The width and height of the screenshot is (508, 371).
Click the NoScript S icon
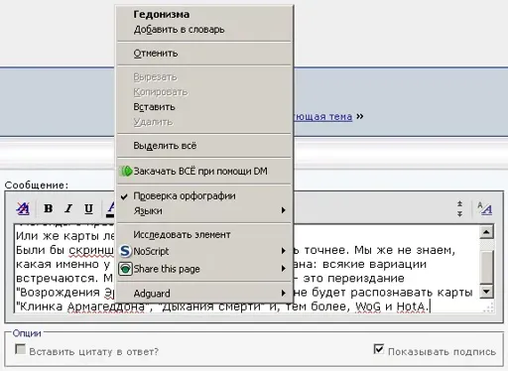126,251
